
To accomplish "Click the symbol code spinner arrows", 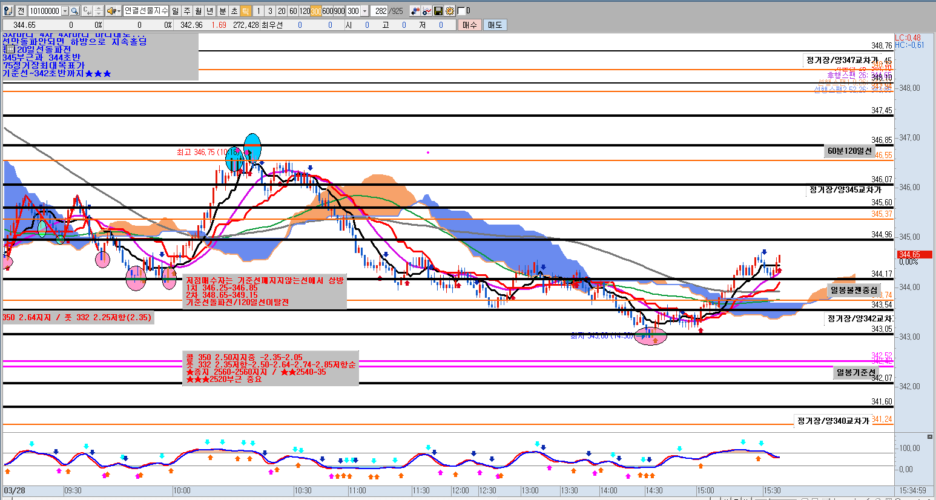I will click(x=99, y=11).
